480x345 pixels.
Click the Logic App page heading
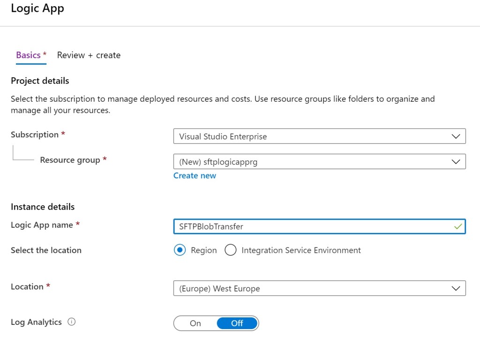click(37, 8)
